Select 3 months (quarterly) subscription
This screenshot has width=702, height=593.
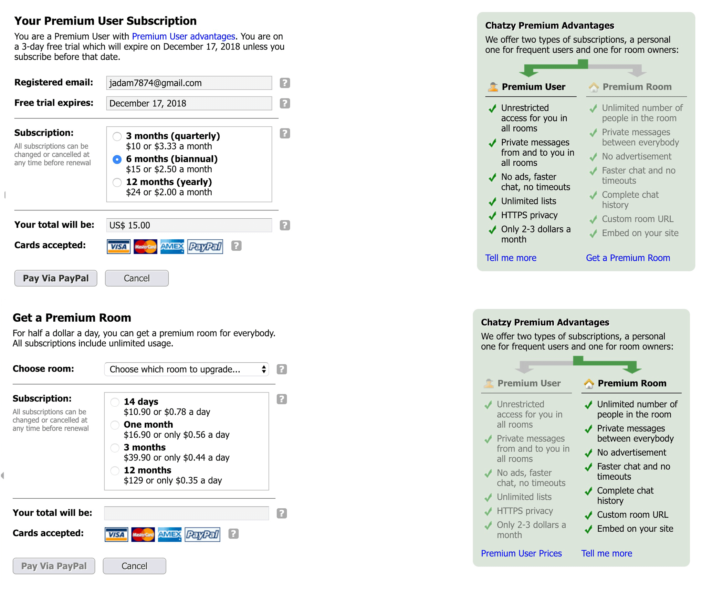tap(117, 136)
